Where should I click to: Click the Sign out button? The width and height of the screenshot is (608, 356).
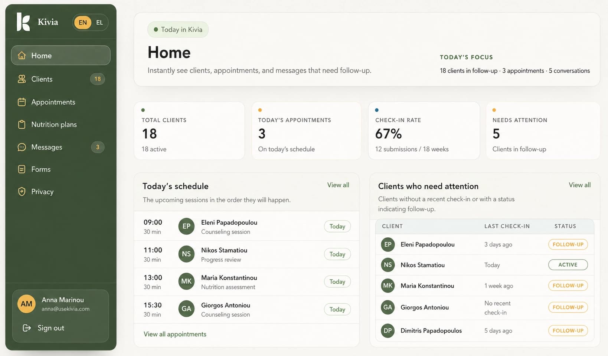tap(43, 328)
